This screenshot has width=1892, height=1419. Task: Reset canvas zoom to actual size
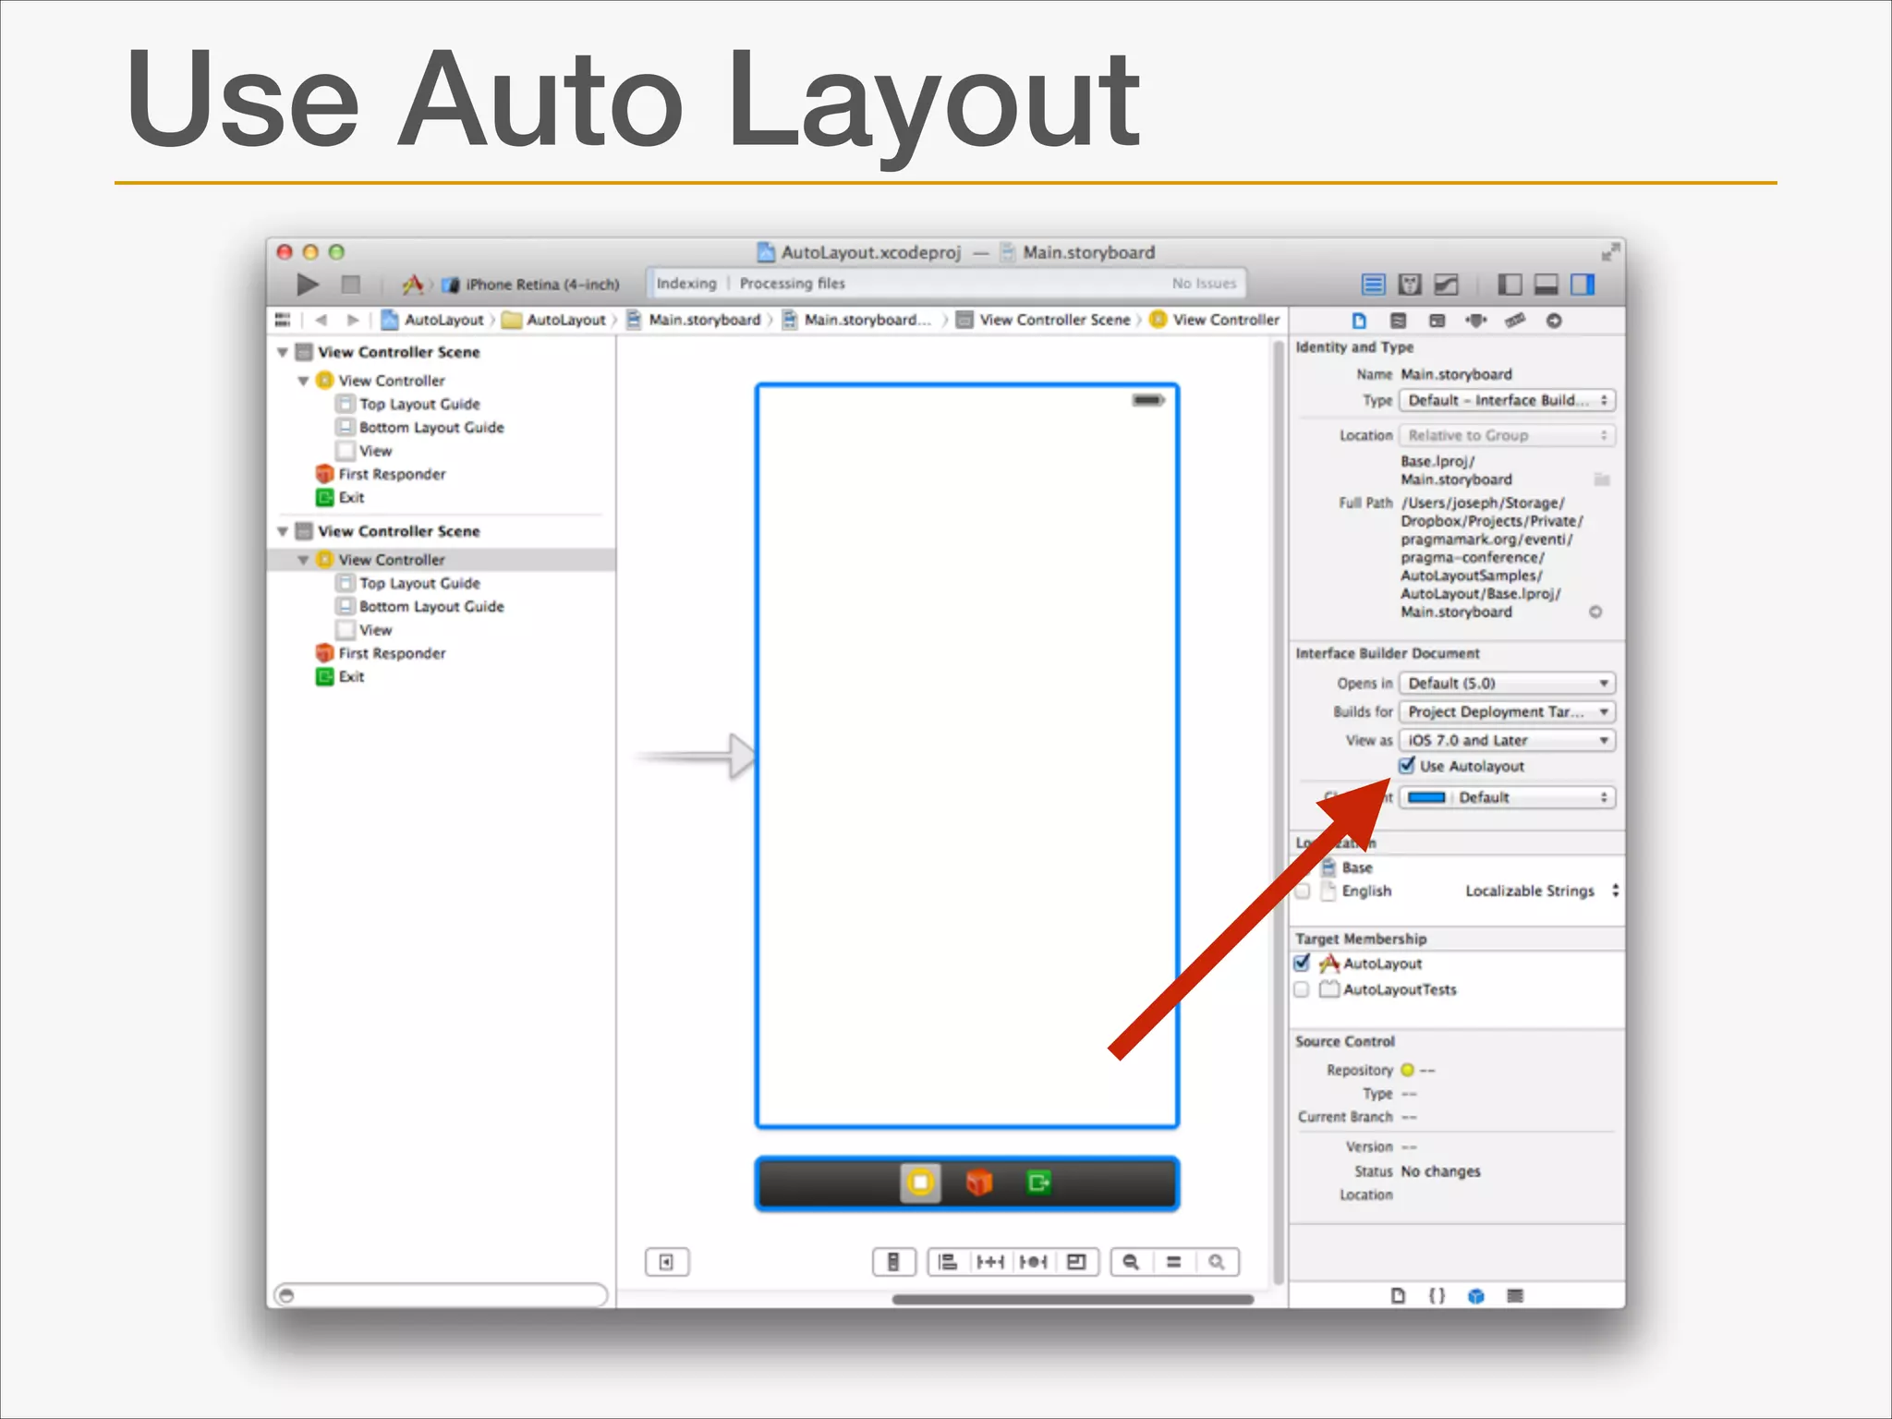click(1174, 1263)
